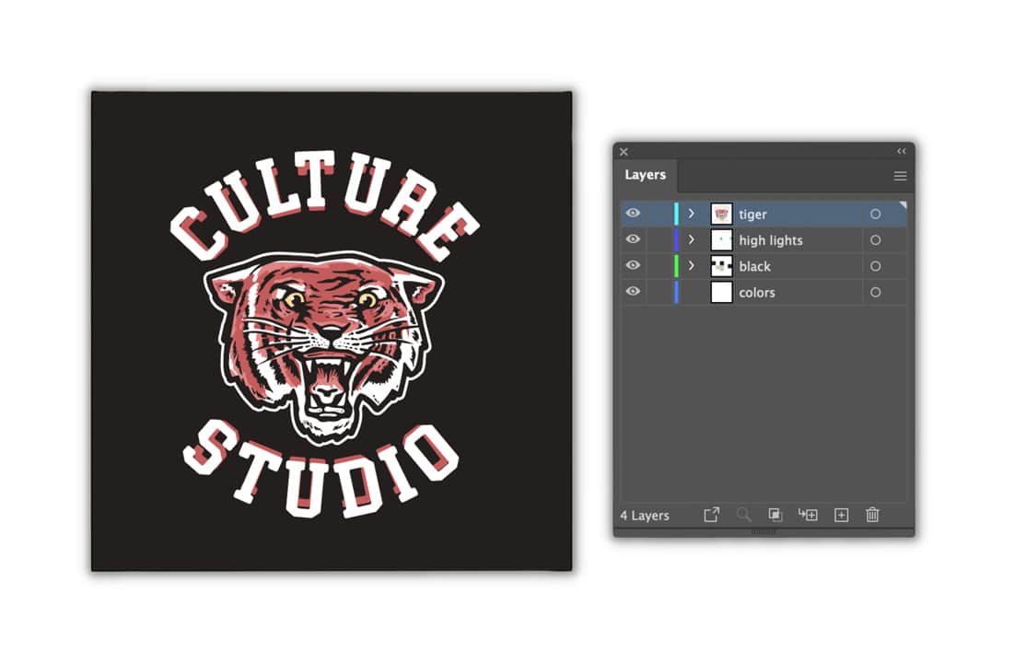This screenshot has height=662, width=1014.
Task: Expand the black layer sublayers
Action: click(692, 265)
